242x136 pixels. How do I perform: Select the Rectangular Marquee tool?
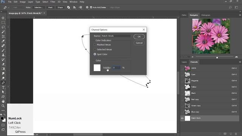[3, 23]
